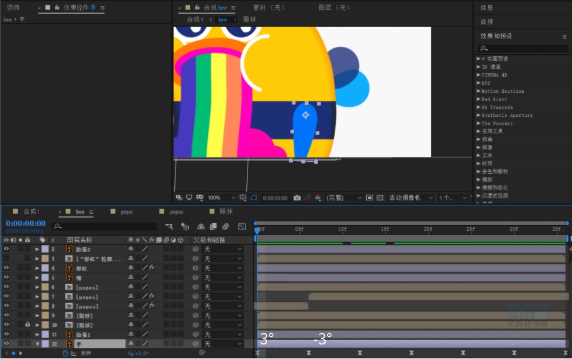Viewport: 572px width, 359px height.
Task: Click the motion blur enable icon
Action: click(x=226, y=226)
